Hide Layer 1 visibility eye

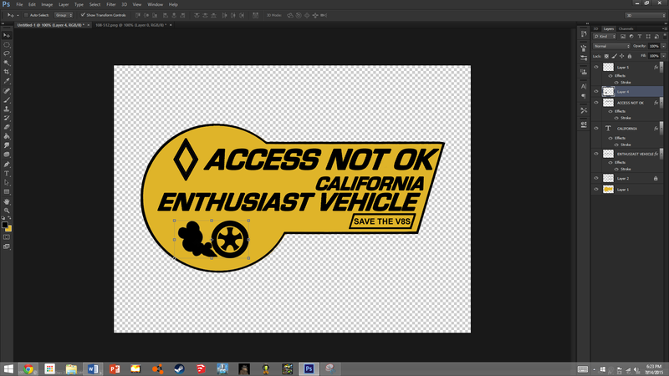tap(596, 190)
